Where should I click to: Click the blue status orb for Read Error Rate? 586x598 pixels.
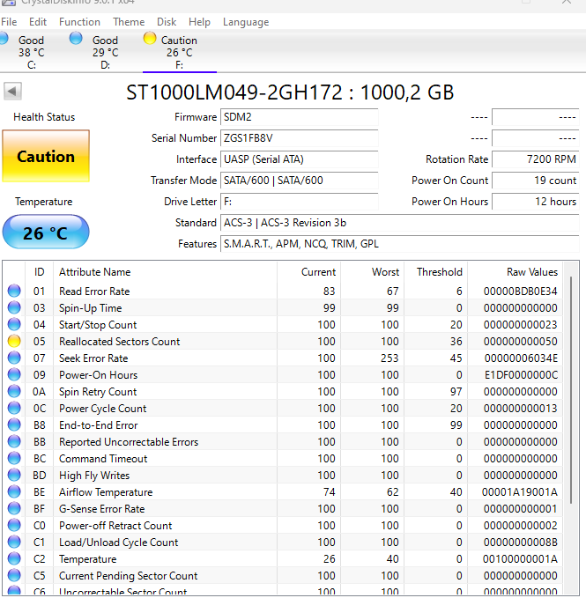14,291
